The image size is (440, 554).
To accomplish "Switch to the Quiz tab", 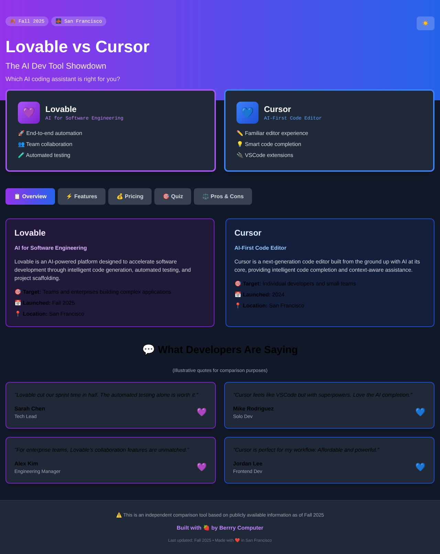I will click(173, 196).
